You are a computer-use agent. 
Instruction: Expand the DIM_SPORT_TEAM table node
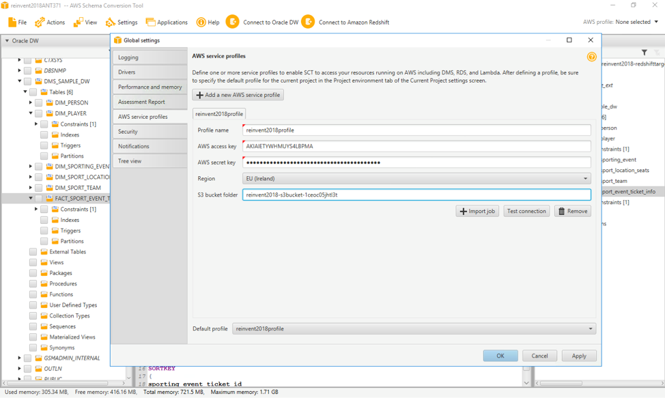[x=31, y=187]
